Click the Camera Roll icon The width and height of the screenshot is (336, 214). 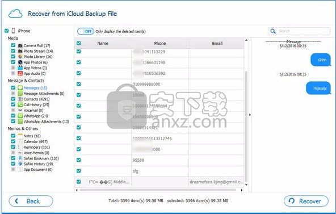coord(20,45)
